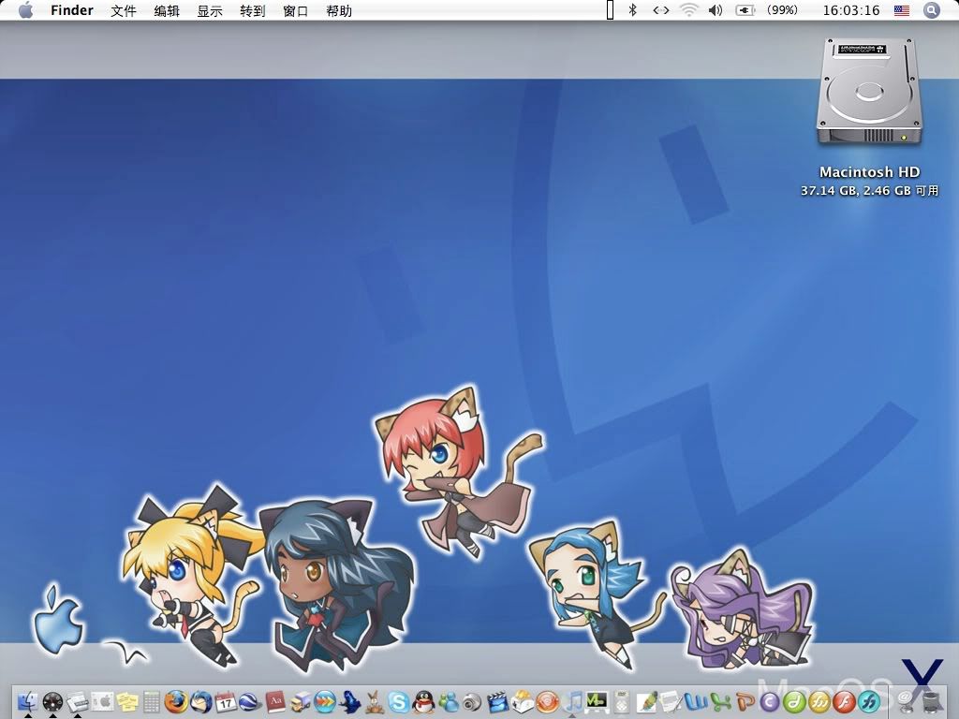Viewport: 959px width, 719px height.
Task: Launch MSN Messenger from the Dock
Action: coord(449,701)
